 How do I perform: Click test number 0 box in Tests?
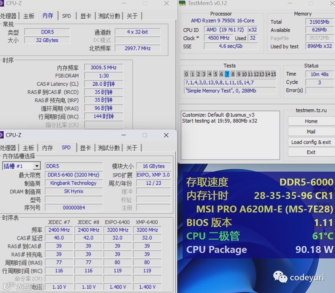coord(186,74)
